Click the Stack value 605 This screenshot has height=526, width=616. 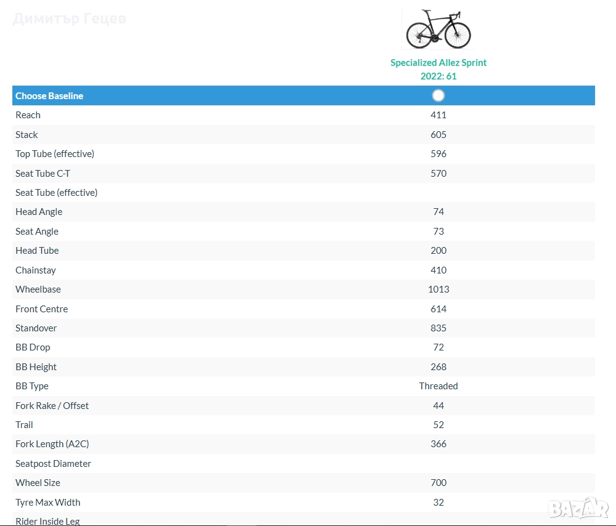point(438,134)
